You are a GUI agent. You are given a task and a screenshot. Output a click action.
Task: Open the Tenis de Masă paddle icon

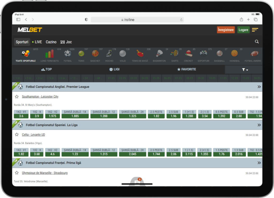tap(140, 54)
